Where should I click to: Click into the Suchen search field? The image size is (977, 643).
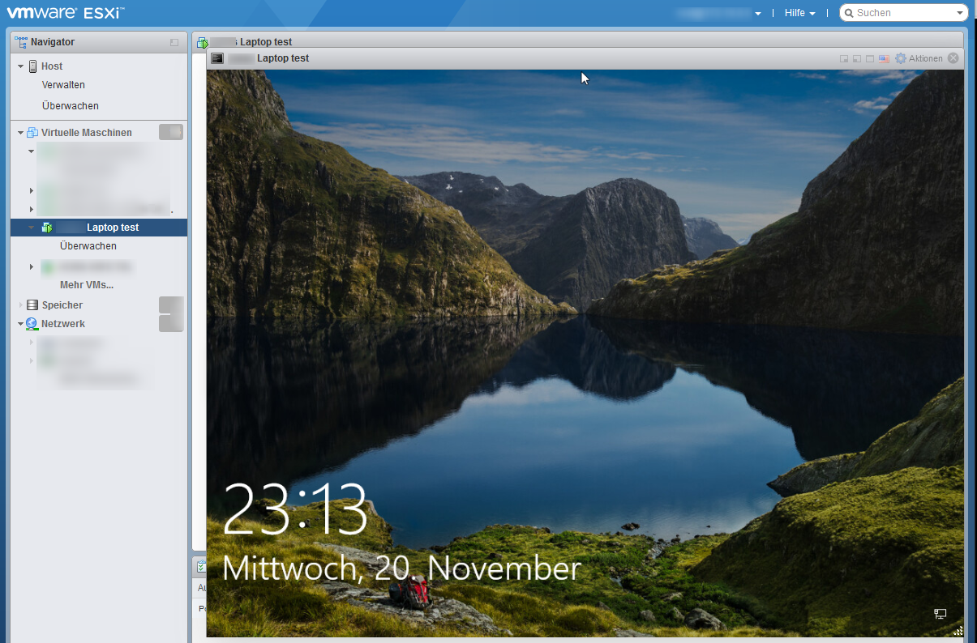[x=902, y=13]
